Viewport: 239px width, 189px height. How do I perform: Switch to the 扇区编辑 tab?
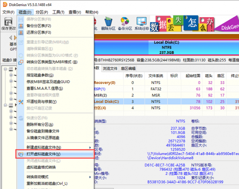coord(128,68)
